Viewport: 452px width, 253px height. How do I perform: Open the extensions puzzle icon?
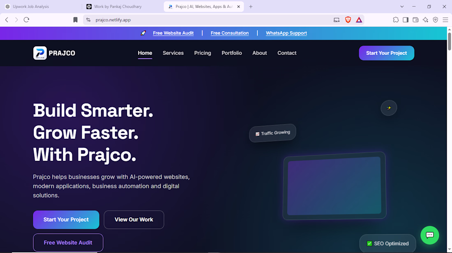click(396, 20)
